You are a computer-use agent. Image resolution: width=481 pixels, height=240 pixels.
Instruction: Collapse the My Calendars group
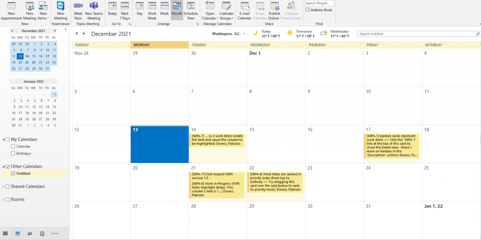(x=4, y=139)
